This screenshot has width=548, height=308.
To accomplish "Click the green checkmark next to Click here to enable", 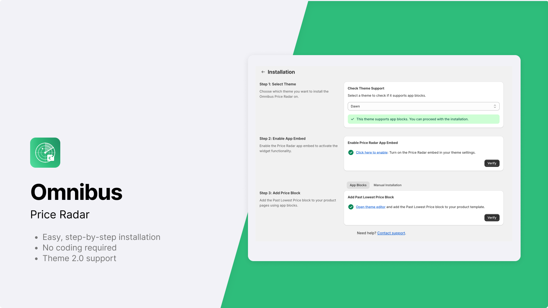I will [351, 153].
